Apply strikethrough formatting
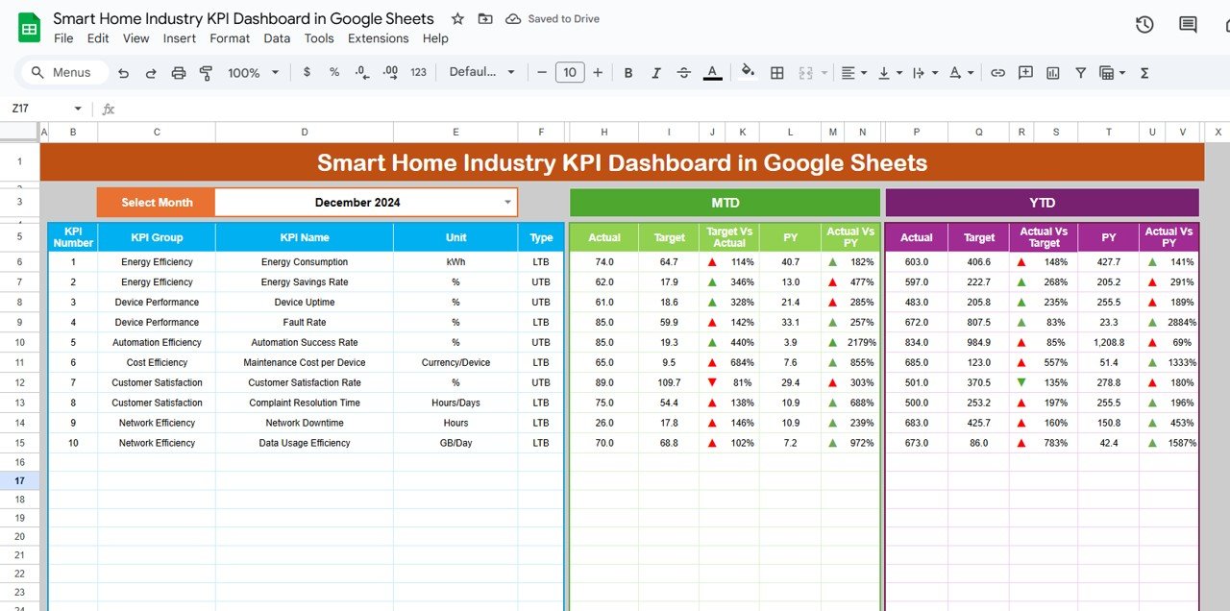1230x611 pixels. coord(684,73)
